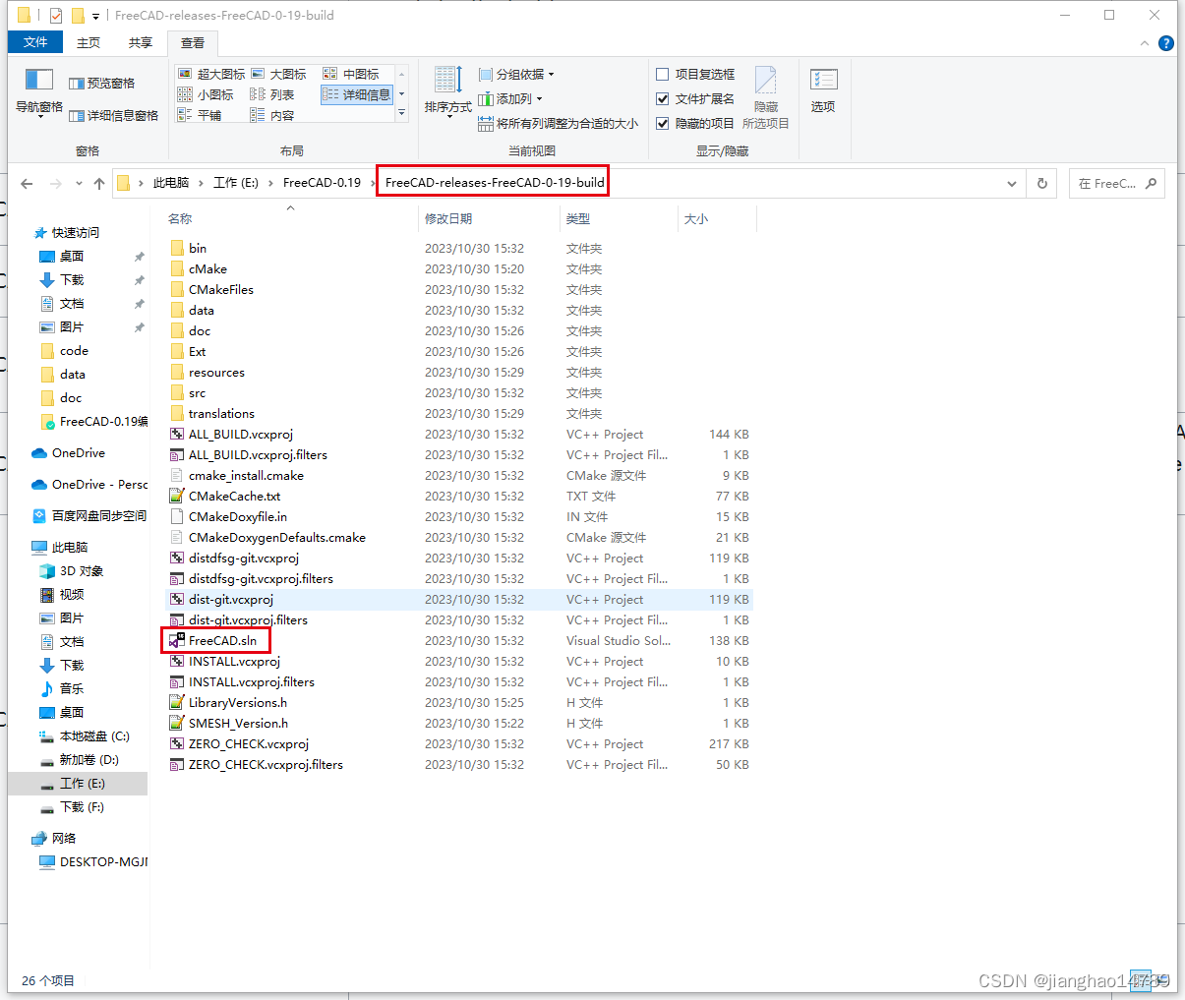Open the navigation pane dropdown arrow

coord(38,119)
